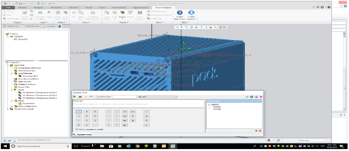Image resolution: width=349 pixels, height=151 pixels.
Task: Open the FloEFD Help Topics icon
Action: (180, 12)
